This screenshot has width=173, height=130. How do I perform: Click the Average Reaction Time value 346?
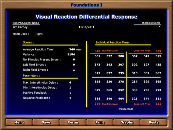[x=72, y=49]
